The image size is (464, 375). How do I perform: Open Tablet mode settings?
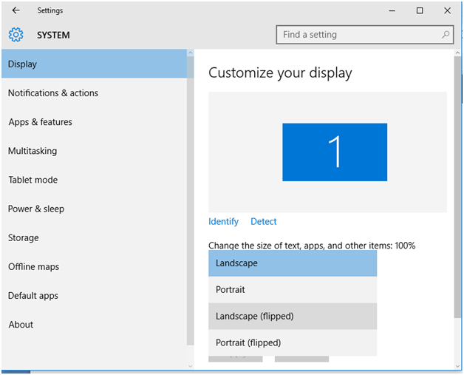33,180
